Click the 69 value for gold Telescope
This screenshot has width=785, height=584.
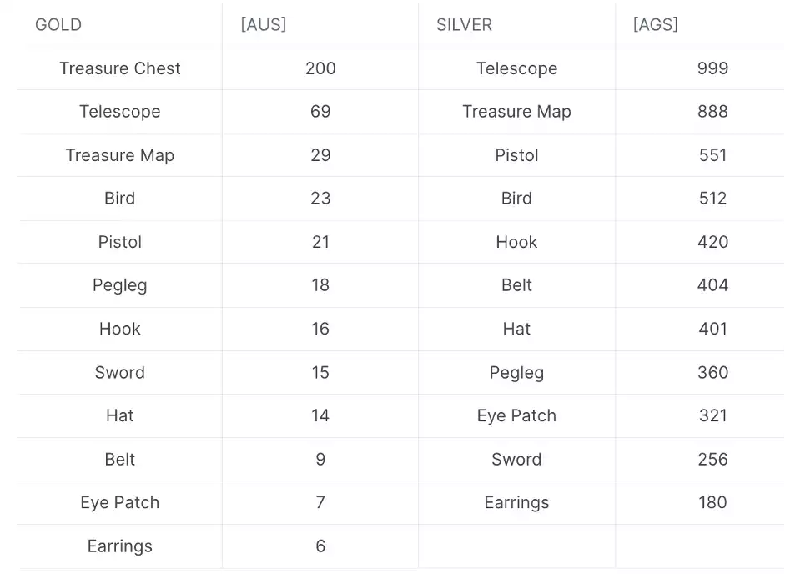pyautogui.click(x=320, y=111)
